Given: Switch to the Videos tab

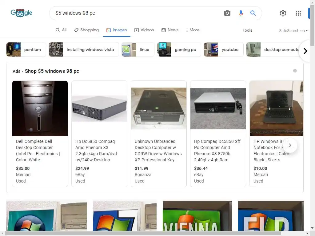Looking at the screenshot, I should coord(144,30).
